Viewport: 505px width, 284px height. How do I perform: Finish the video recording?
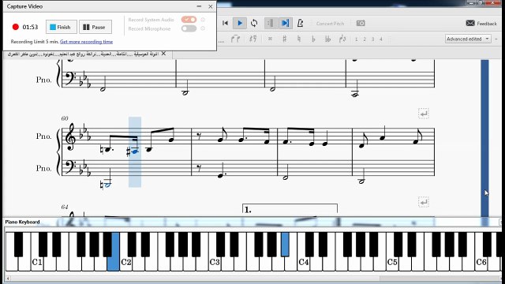click(x=62, y=27)
